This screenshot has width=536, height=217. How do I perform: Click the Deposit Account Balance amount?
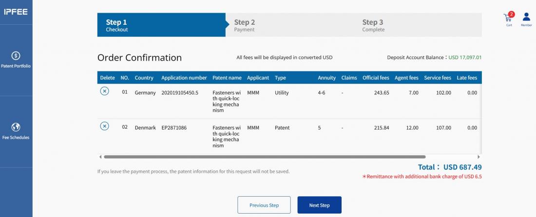pos(465,57)
